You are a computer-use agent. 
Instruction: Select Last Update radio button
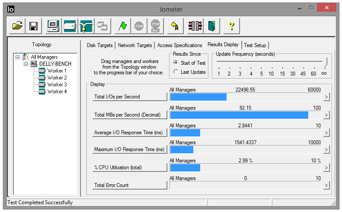pyautogui.click(x=176, y=72)
